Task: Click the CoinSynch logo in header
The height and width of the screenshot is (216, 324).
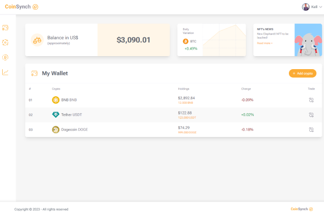Action: pyautogui.click(x=22, y=7)
